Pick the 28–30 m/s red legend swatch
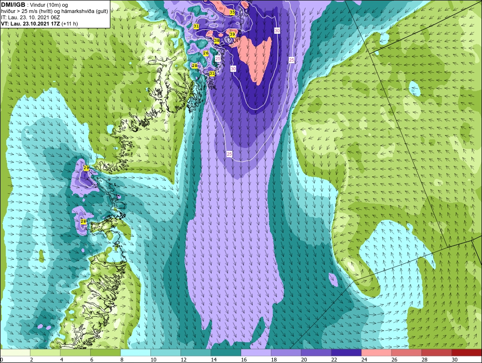The image size is (482, 363). [x=437, y=352]
